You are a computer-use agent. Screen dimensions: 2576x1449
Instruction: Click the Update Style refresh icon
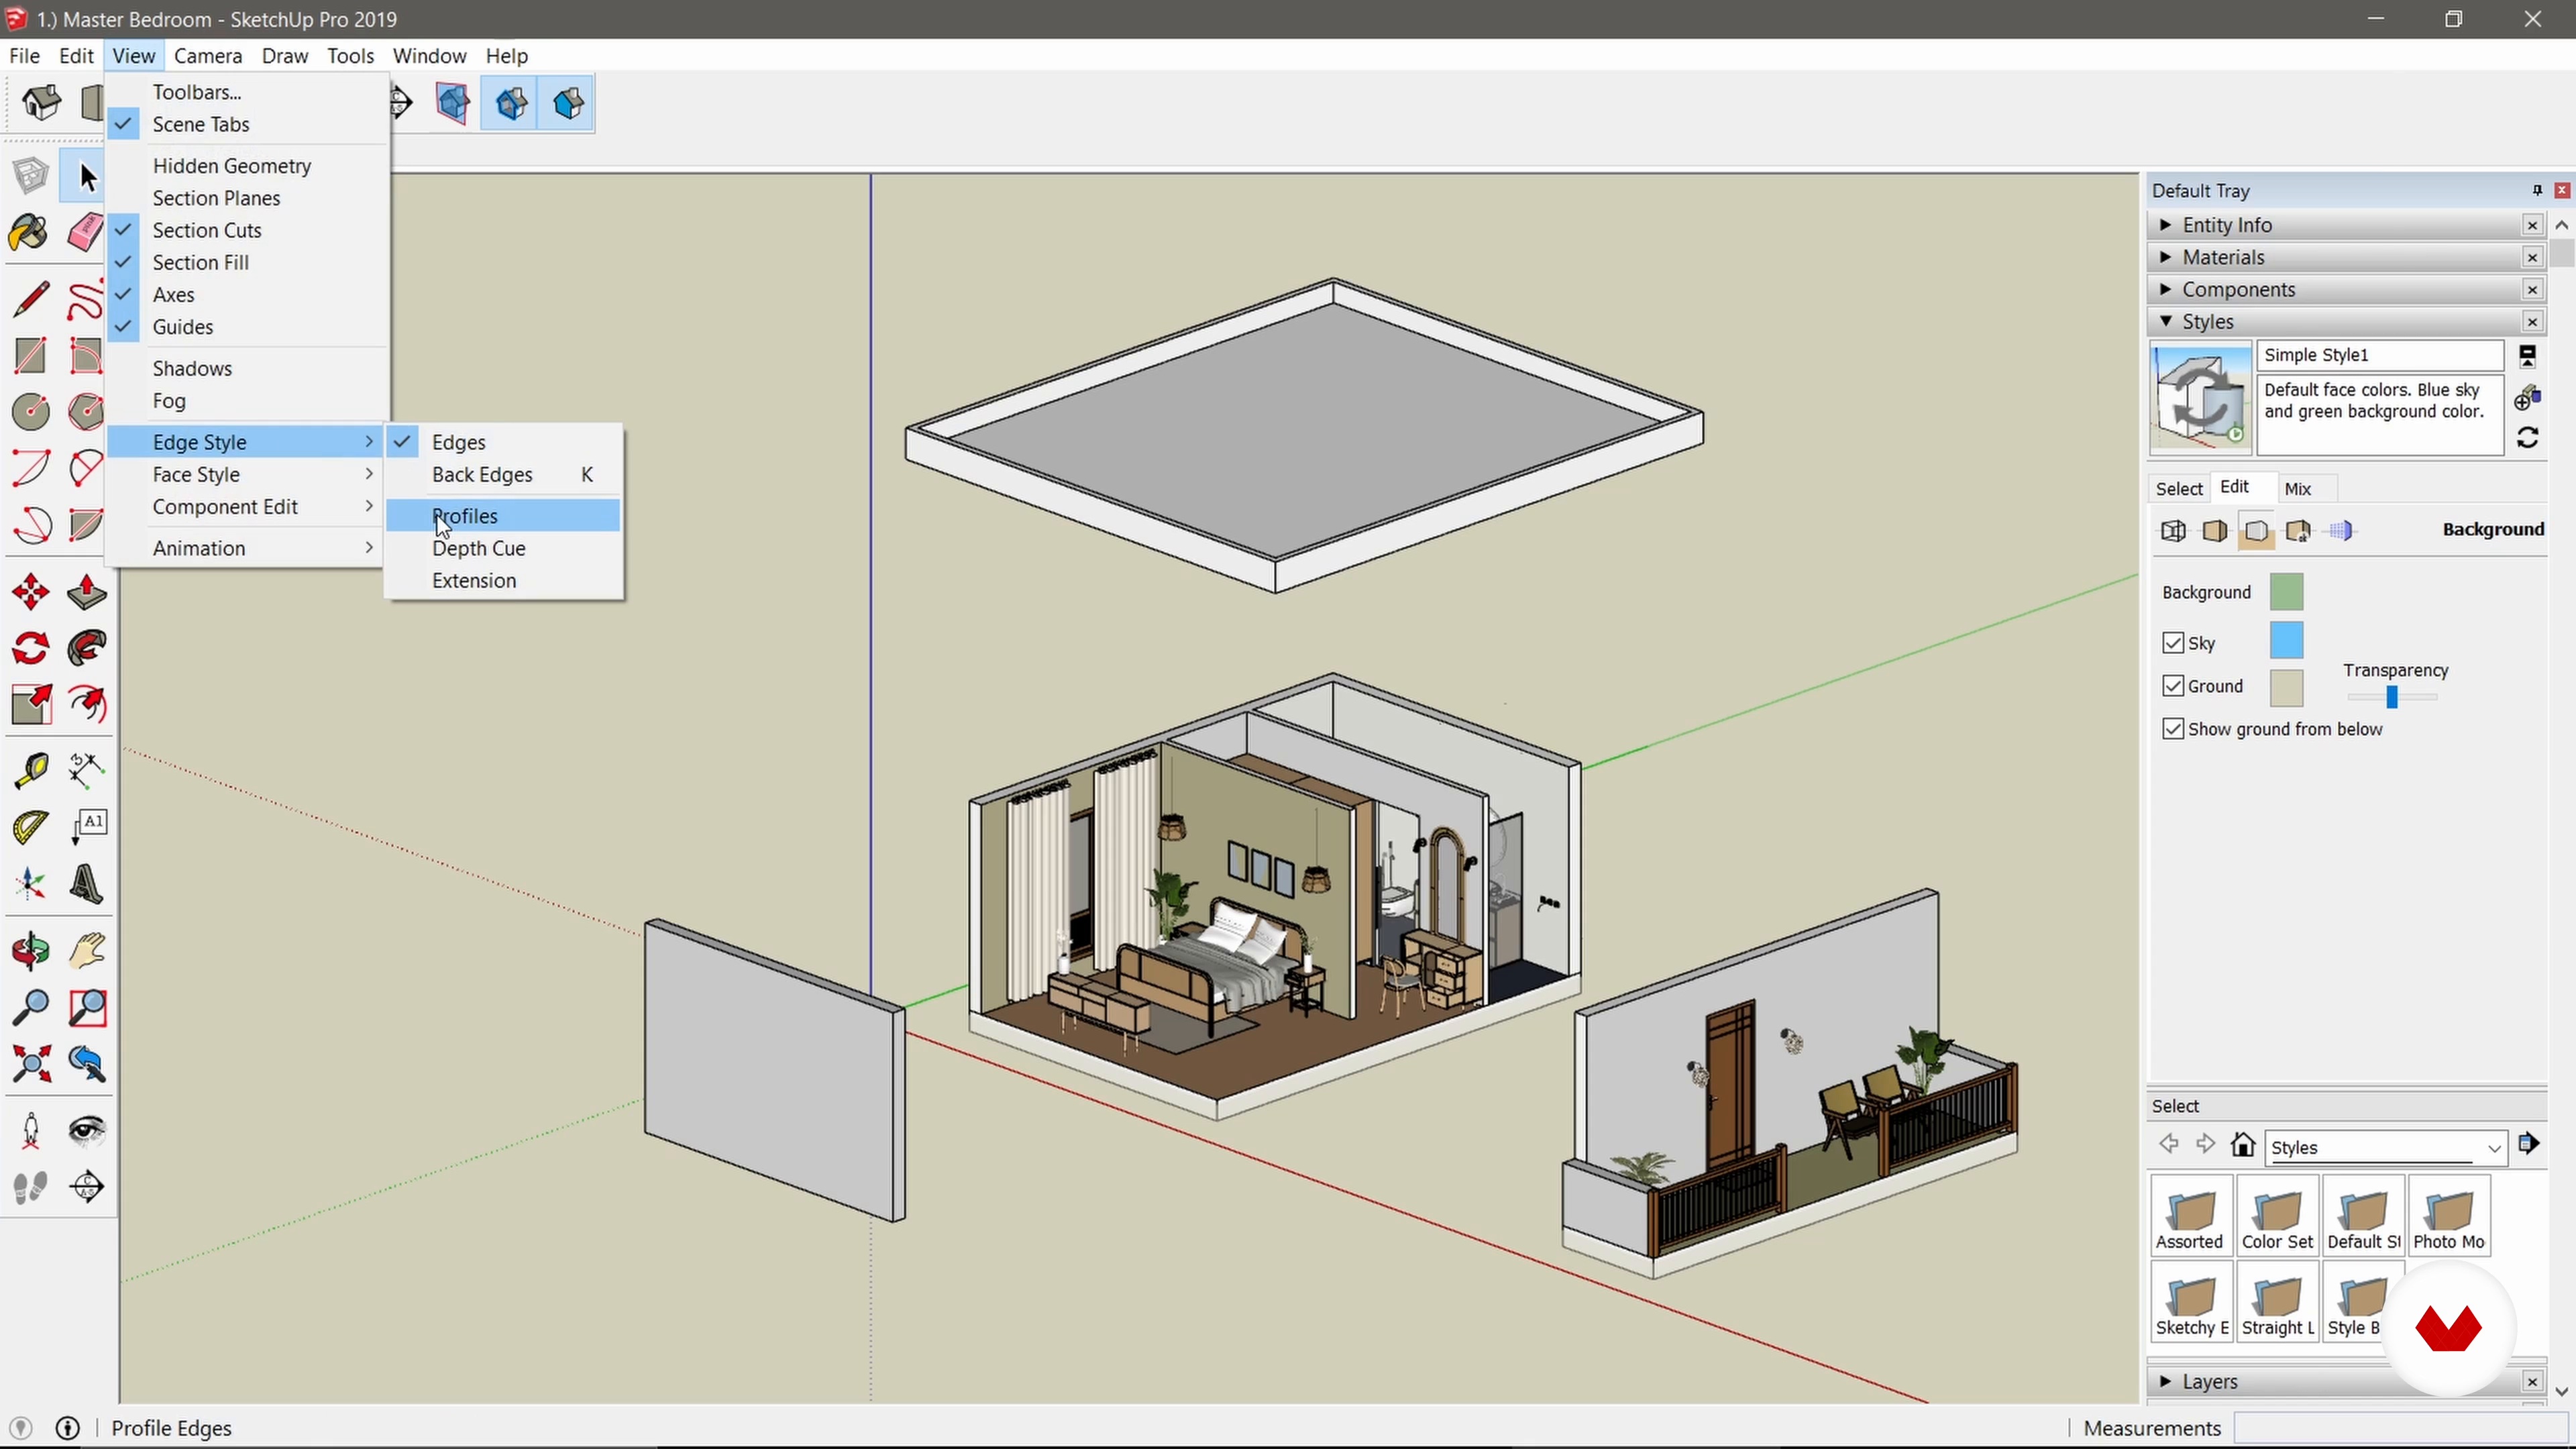[2527, 438]
